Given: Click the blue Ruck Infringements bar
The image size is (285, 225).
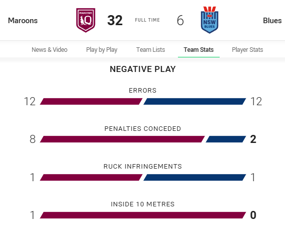Looking at the screenshot, I should pyautogui.click(x=195, y=177).
